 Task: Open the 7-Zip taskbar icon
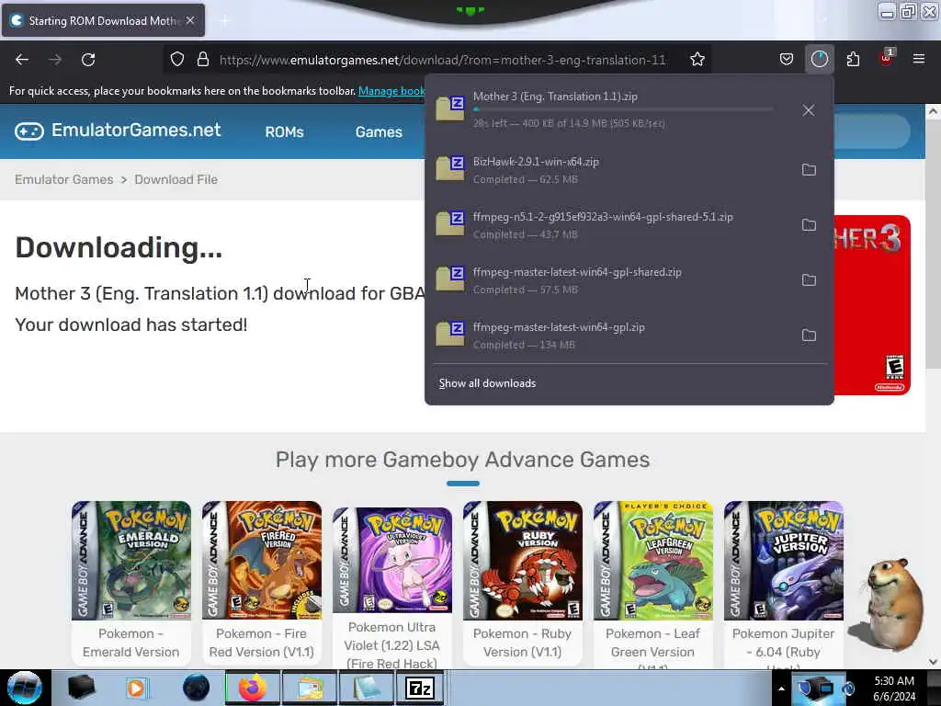coord(419,688)
